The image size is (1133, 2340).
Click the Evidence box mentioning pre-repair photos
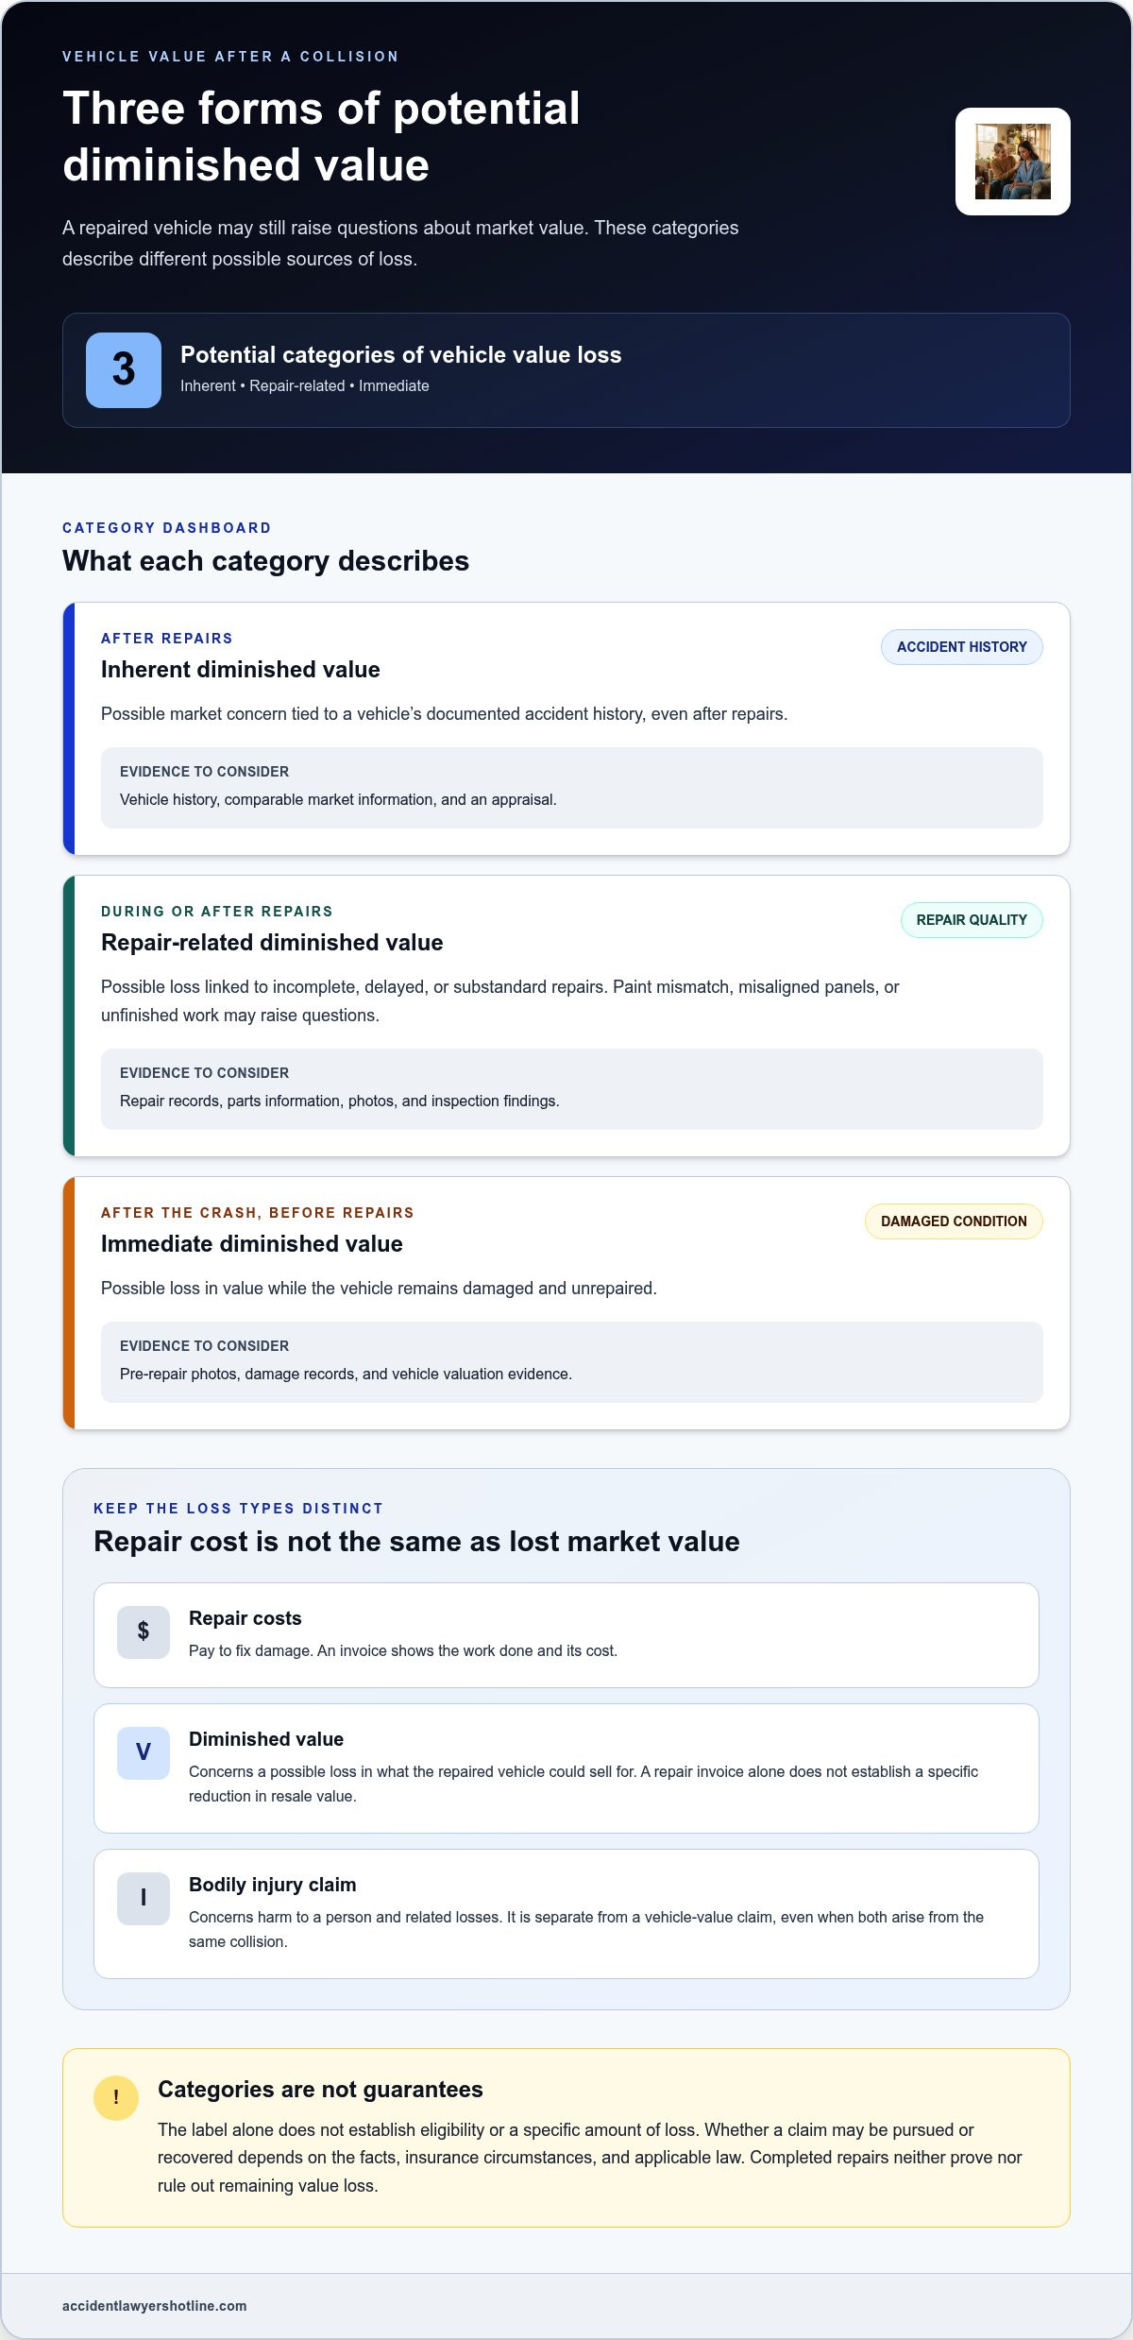(572, 1362)
